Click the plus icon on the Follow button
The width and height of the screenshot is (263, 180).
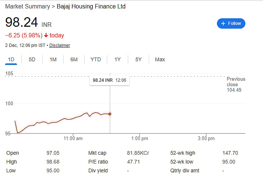point(223,23)
